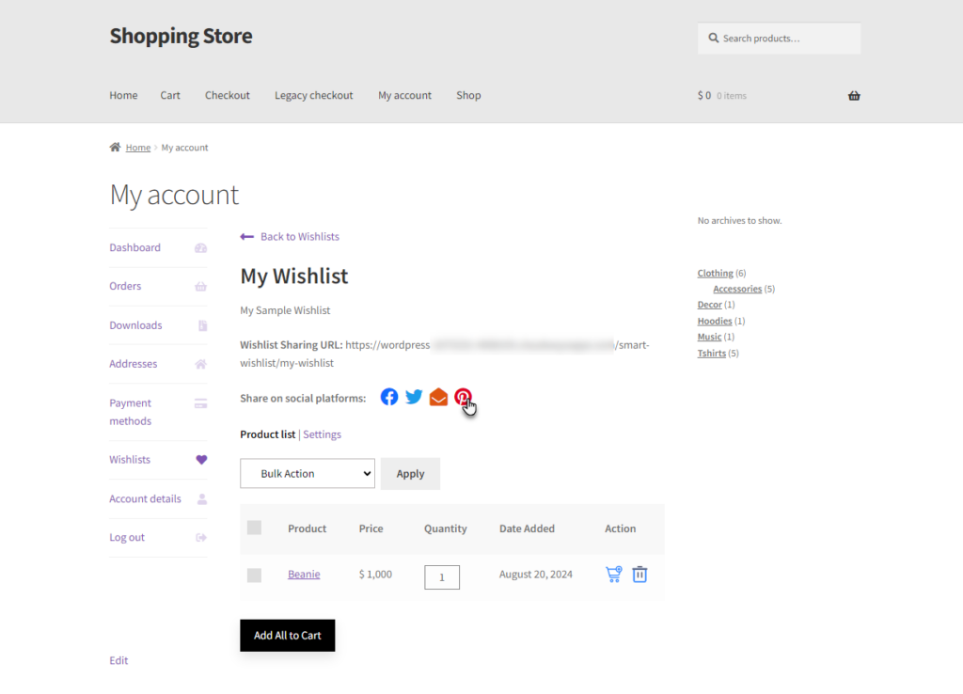Screen dimensions: 963x694
Task: Switch to the Product list tab
Action: pos(268,434)
